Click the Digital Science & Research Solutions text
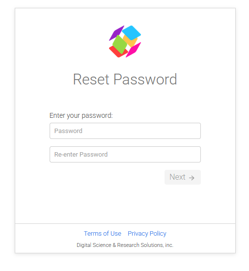Viewport: 249px width, 271px height. click(x=125, y=245)
